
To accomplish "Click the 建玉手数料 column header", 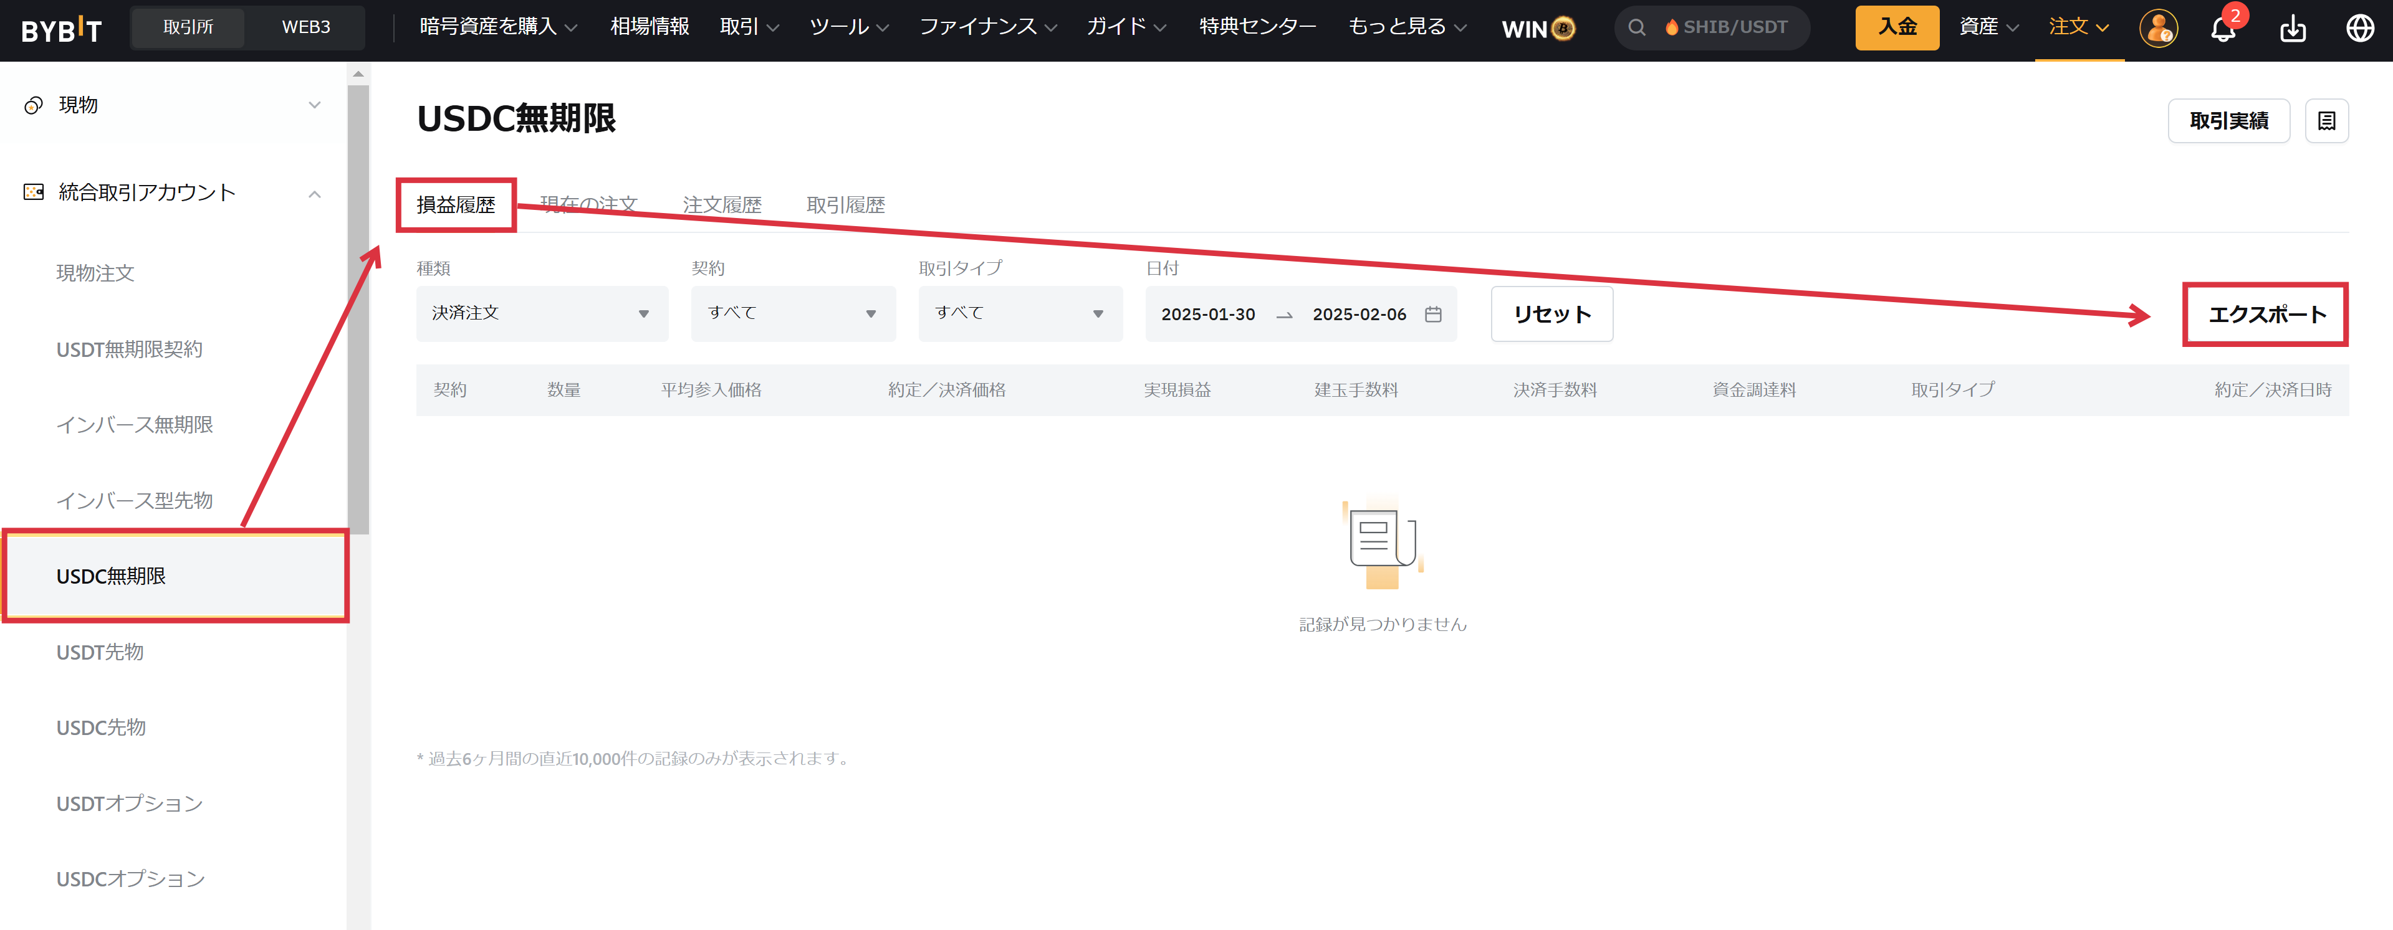I will (1355, 390).
